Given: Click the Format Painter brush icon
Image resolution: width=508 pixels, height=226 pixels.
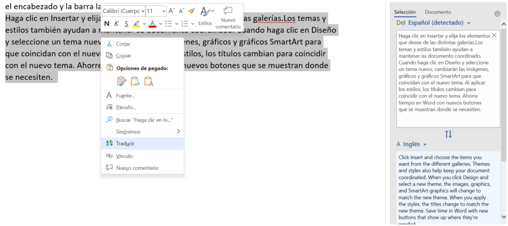Looking at the screenshot, I should [191, 11].
